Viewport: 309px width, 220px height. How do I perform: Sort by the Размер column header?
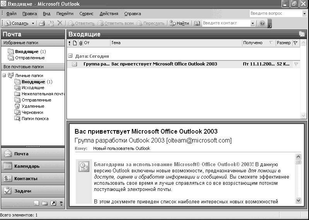click(283, 43)
